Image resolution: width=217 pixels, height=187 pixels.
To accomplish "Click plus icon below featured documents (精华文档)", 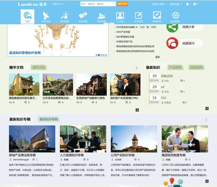I will pyautogui.click(x=137, y=110).
